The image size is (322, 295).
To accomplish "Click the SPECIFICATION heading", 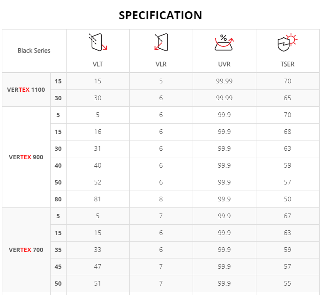I will coord(161,15).
